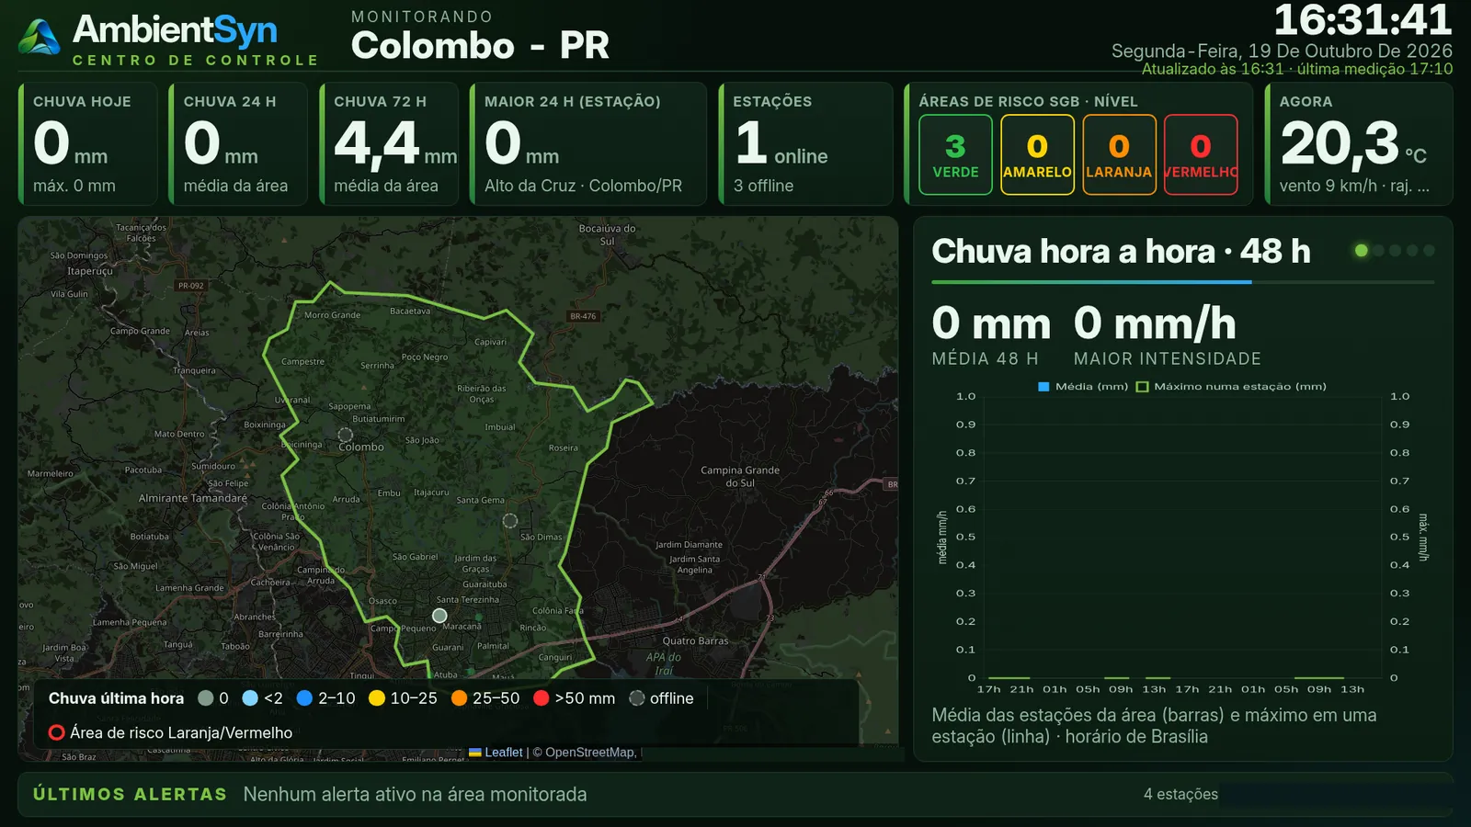Click the '0 mm/h' maior intensidade value
The height and width of the screenshot is (827, 1471).
click(x=1155, y=323)
